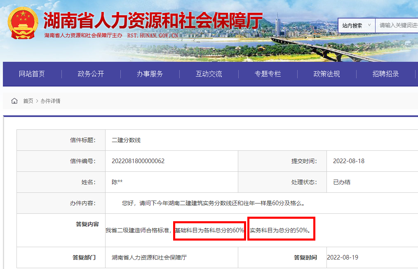Click the 首页 breadcrumb link
Image resolution: width=418 pixels, height=269 pixels.
coord(28,101)
